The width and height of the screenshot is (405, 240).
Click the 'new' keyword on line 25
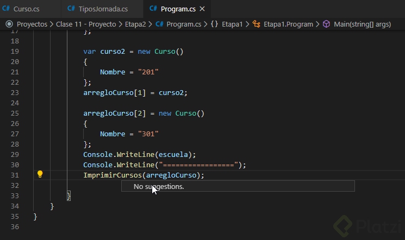(x=165, y=113)
